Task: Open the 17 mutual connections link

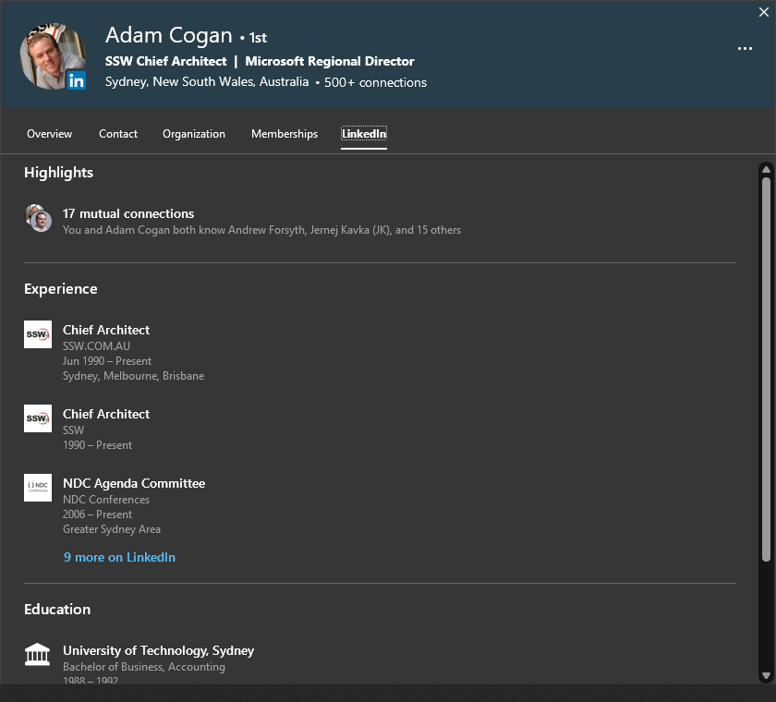Action: [128, 213]
